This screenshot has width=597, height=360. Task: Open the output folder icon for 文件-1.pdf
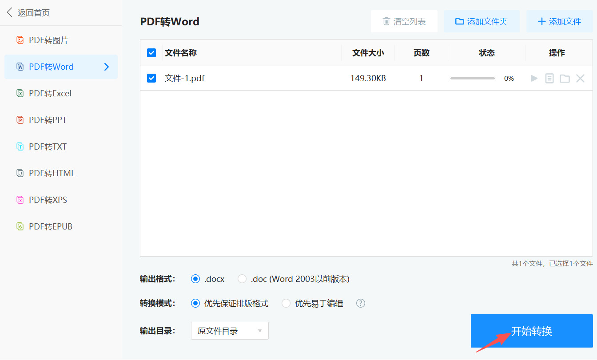pyautogui.click(x=565, y=79)
